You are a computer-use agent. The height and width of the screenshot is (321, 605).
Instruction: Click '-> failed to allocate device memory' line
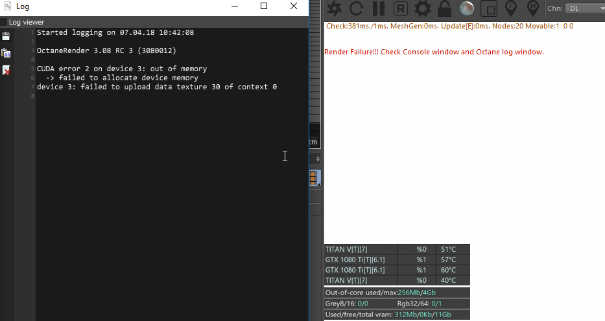point(122,78)
